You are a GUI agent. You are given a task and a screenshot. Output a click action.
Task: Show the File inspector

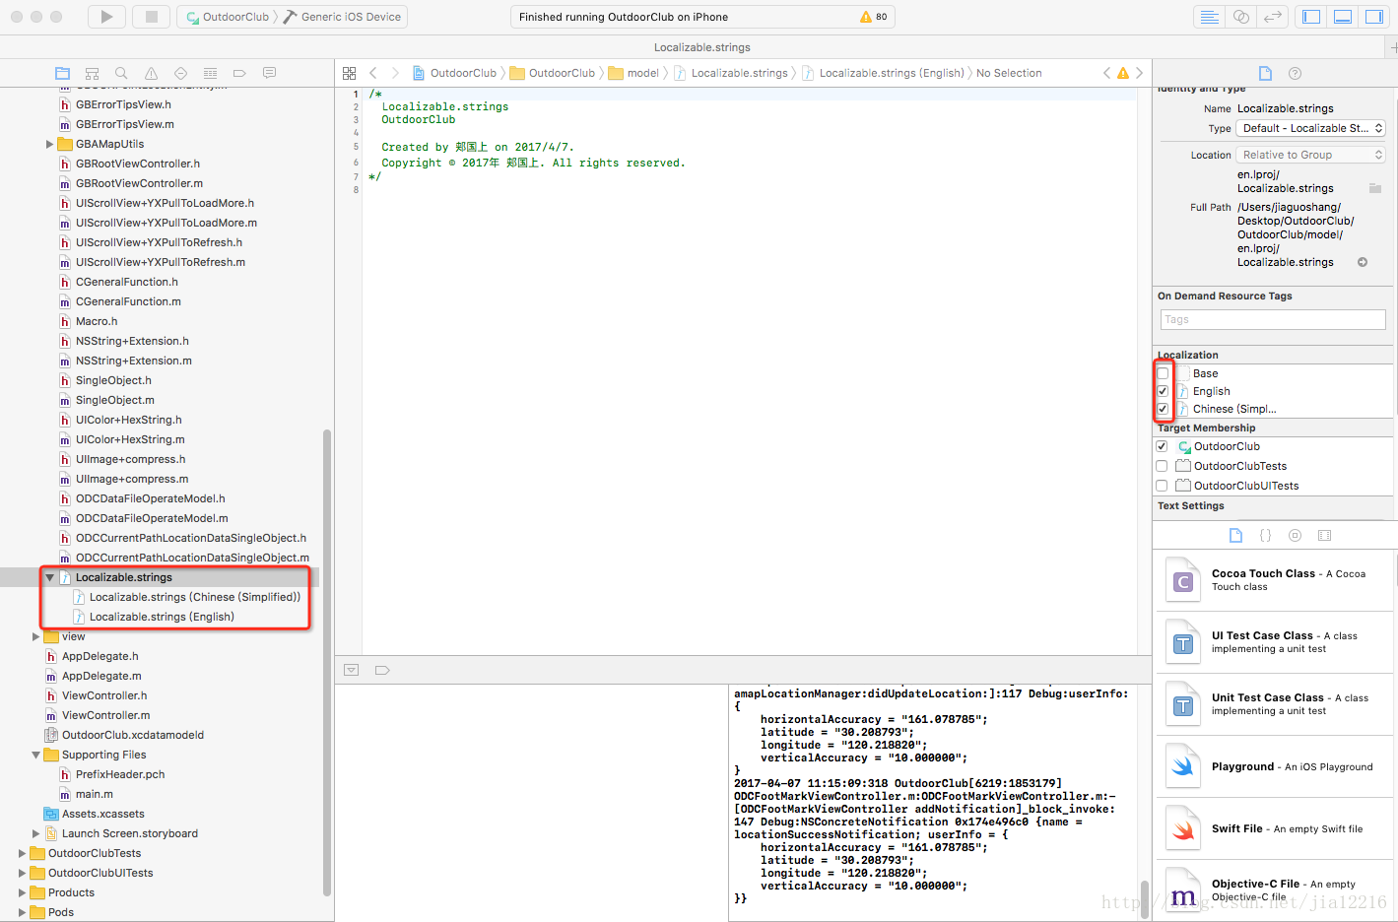[1265, 73]
